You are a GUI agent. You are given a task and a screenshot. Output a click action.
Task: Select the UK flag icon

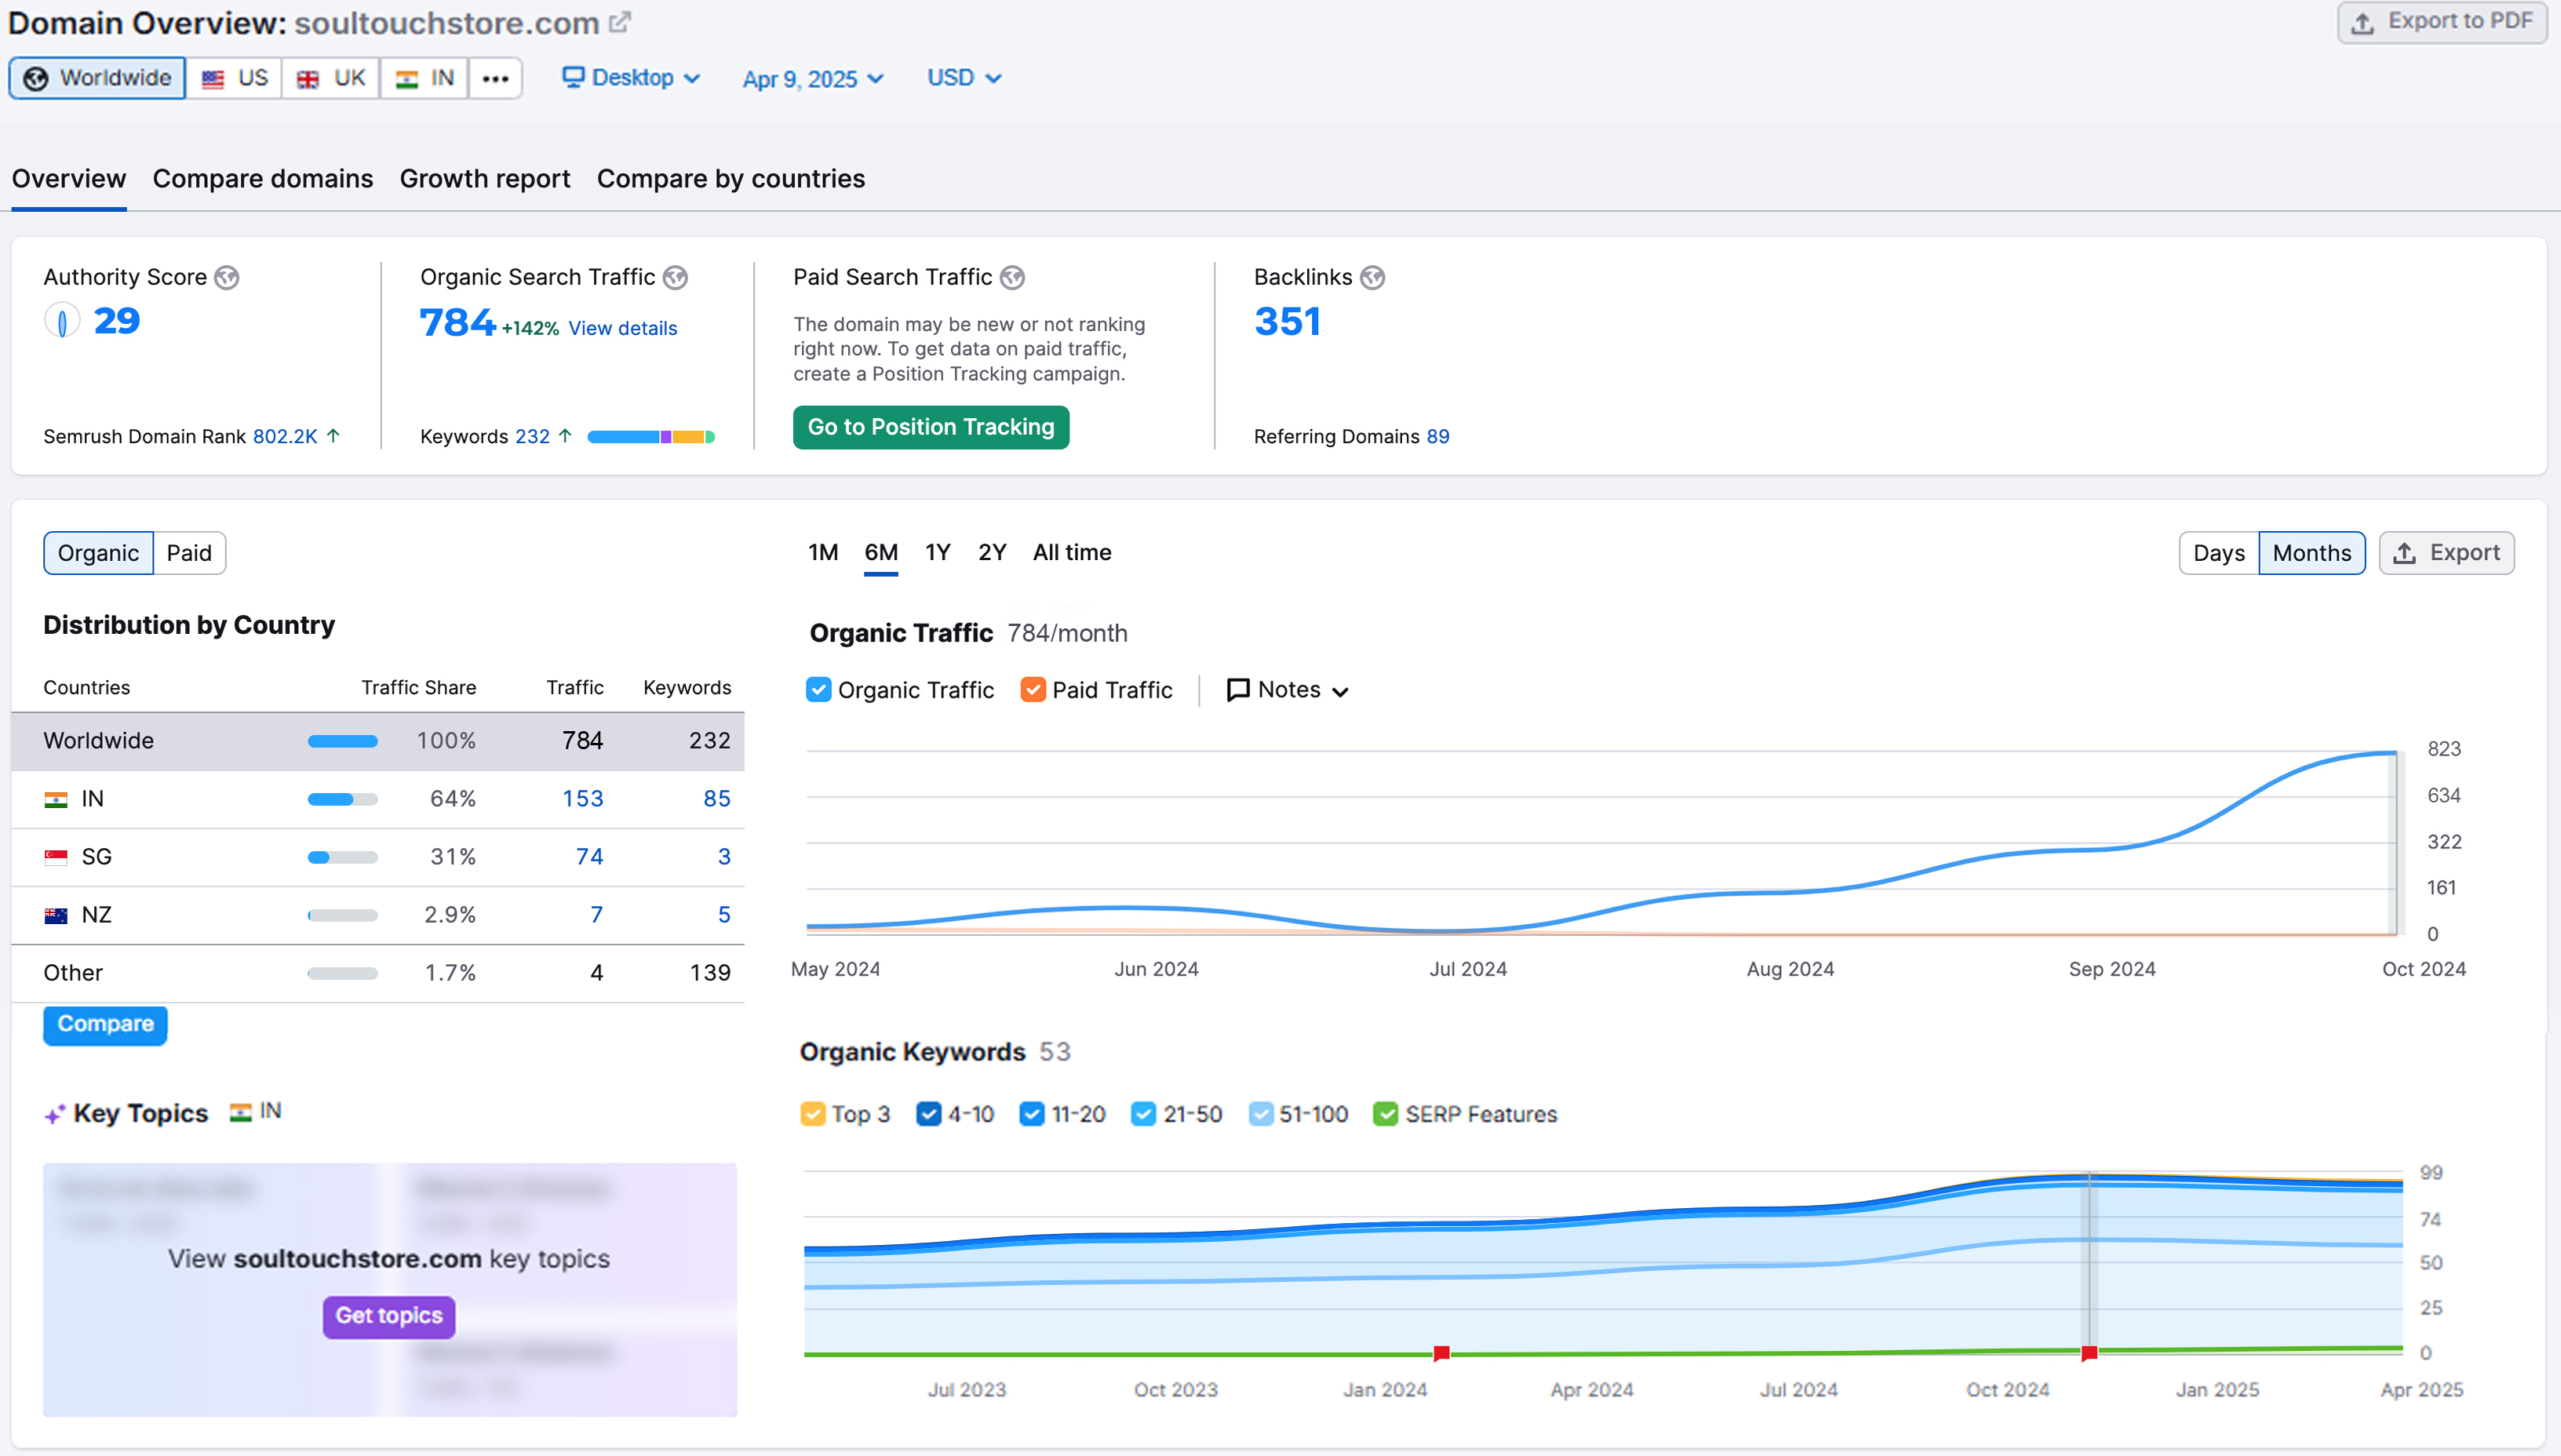click(x=308, y=79)
